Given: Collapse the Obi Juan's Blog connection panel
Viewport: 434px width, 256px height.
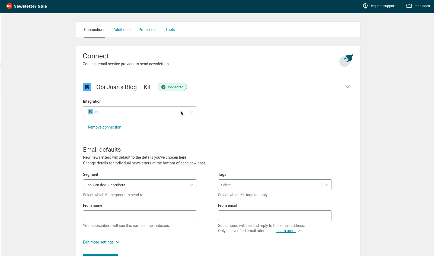Looking at the screenshot, I should (x=347, y=87).
